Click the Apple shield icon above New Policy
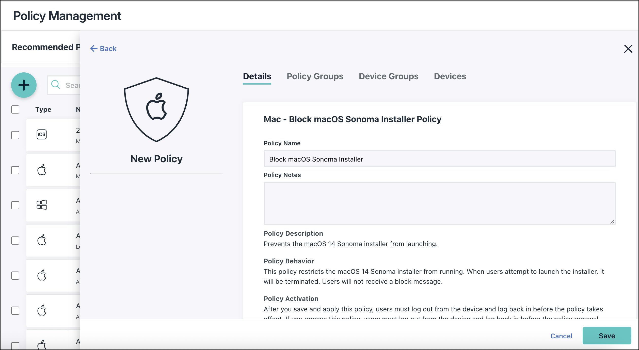This screenshot has width=639, height=350. tap(156, 109)
